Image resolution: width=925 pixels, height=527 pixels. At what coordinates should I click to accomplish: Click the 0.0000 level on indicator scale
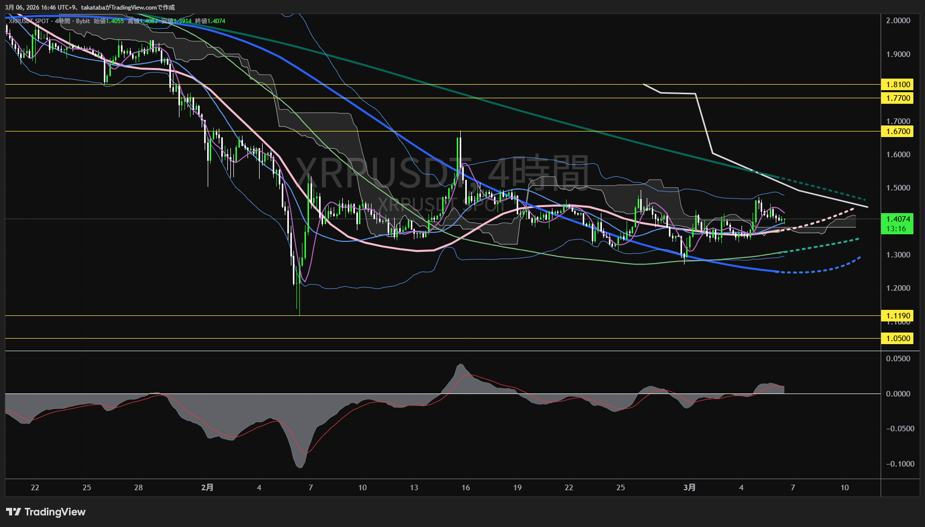[x=898, y=394]
